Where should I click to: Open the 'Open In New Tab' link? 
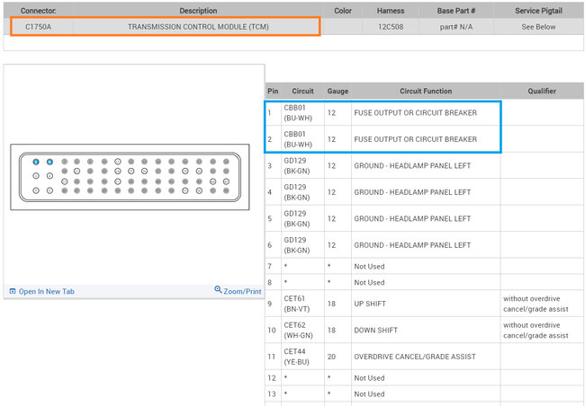pyautogui.click(x=46, y=291)
